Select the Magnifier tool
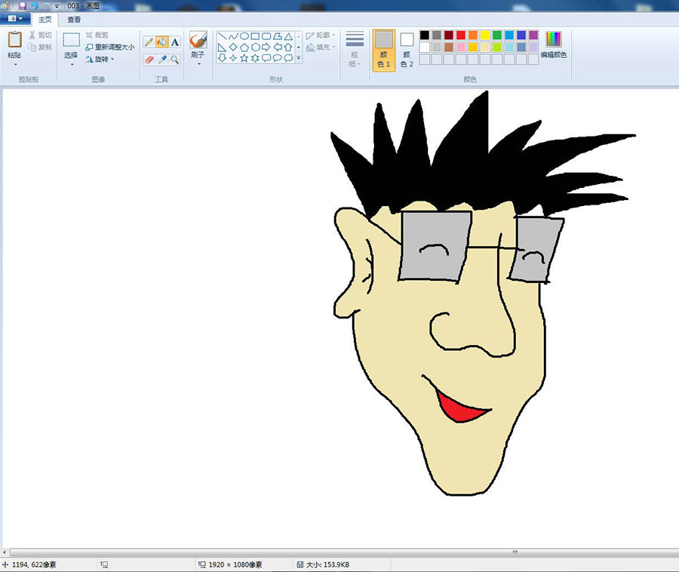The width and height of the screenshot is (679, 572). 175,60
